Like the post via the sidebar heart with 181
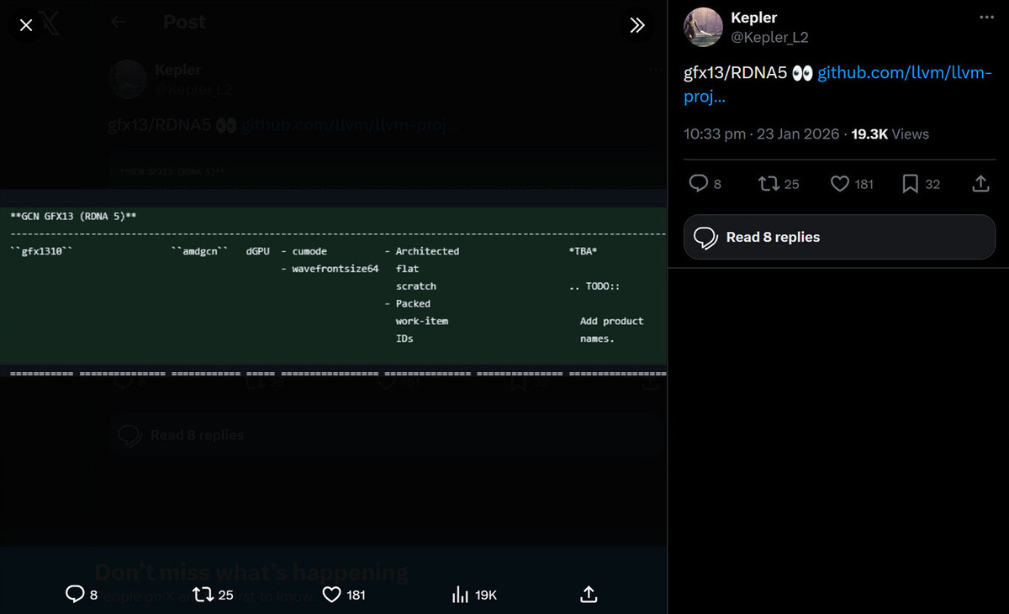Viewport: 1009px width, 614px height. (852, 184)
